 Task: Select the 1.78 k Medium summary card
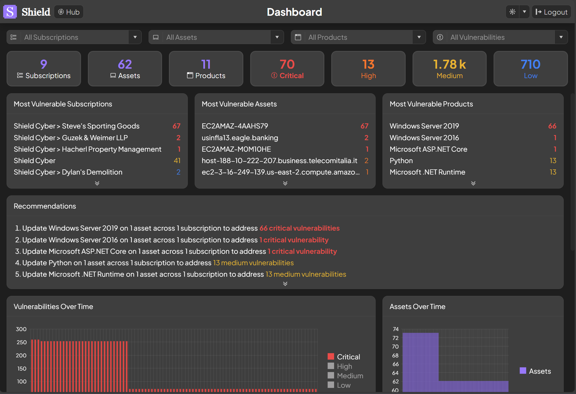click(x=449, y=69)
